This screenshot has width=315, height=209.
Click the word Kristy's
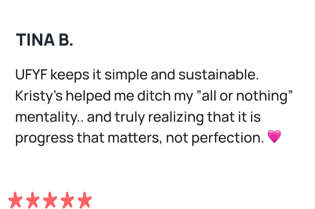pos(39,96)
